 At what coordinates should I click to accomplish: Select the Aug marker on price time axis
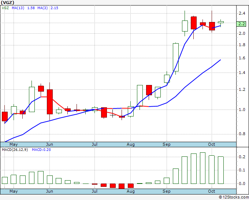130,144
